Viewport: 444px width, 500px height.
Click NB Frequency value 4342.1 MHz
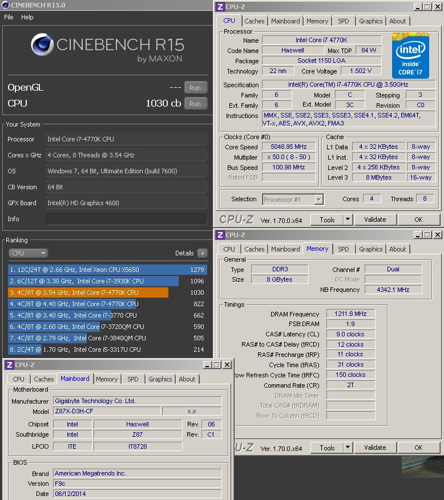(x=393, y=290)
